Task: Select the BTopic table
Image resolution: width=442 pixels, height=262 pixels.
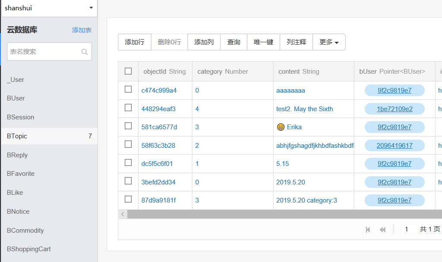Action: pos(49,136)
